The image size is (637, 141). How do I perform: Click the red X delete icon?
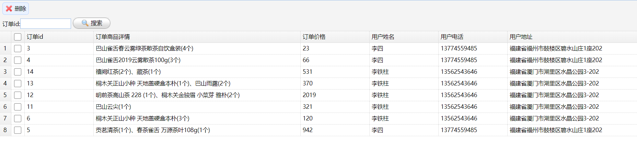click(x=9, y=9)
